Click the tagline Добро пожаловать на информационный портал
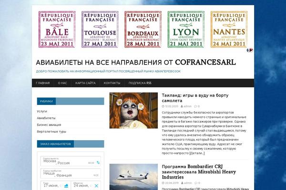The image size is (286, 190). pos(108,71)
